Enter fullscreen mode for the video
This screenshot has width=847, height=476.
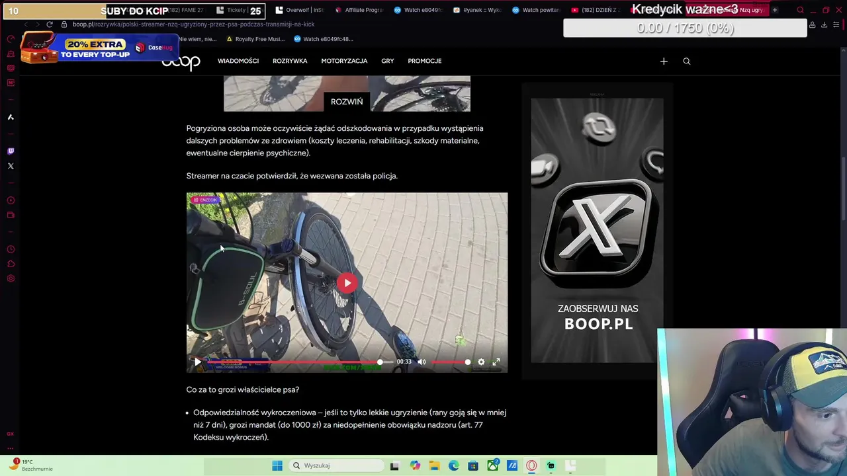coord(496,362)
